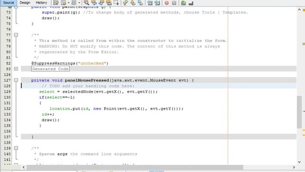Viewport: 305px width, 172px height.
Task: Click vertical scrollbar up arrow
Action: [x=299, y=10]
